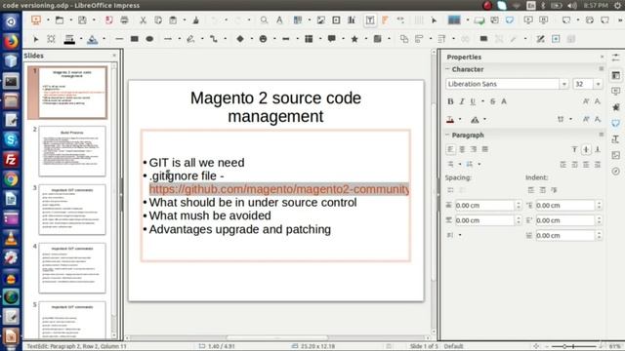Close the Slides panel
Image resolution: width=625 pixels, height=351 pixels.
click(114, 56)
